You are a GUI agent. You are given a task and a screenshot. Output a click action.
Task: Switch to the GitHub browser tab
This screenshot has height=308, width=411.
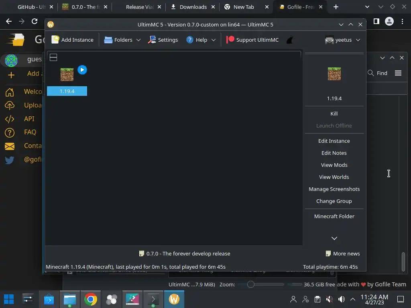31,7
